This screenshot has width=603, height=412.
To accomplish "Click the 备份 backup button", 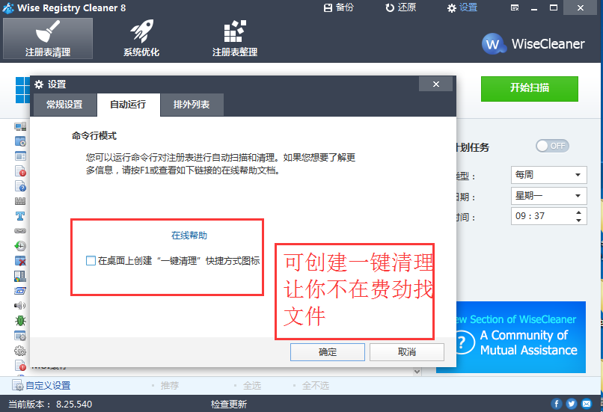I will [x=338, y=7].
